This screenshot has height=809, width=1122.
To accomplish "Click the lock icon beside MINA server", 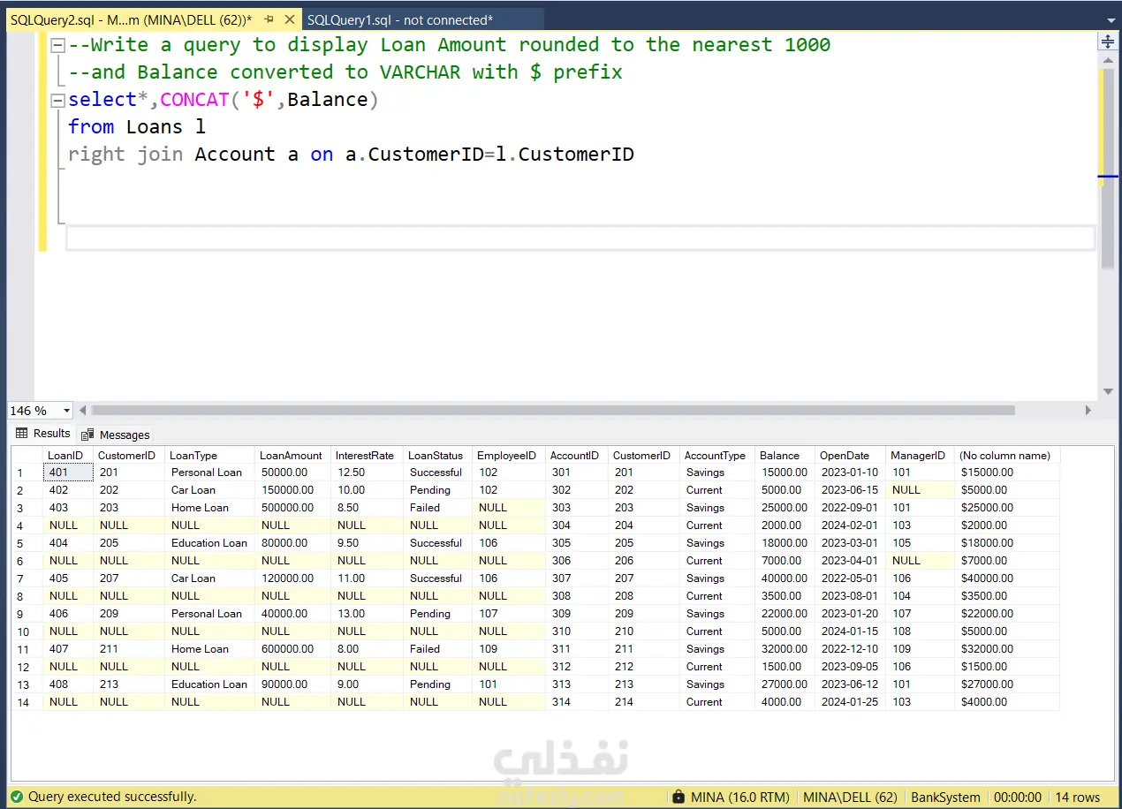I will point(678,797).
